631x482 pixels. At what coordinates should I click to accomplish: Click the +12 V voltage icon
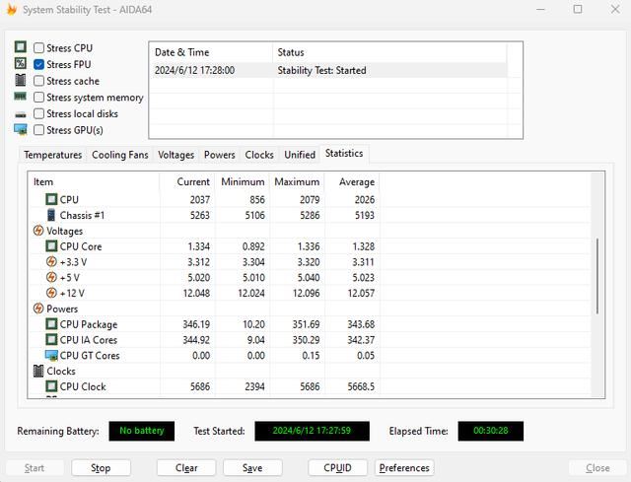pyautogui.click(x=51, y=293)
